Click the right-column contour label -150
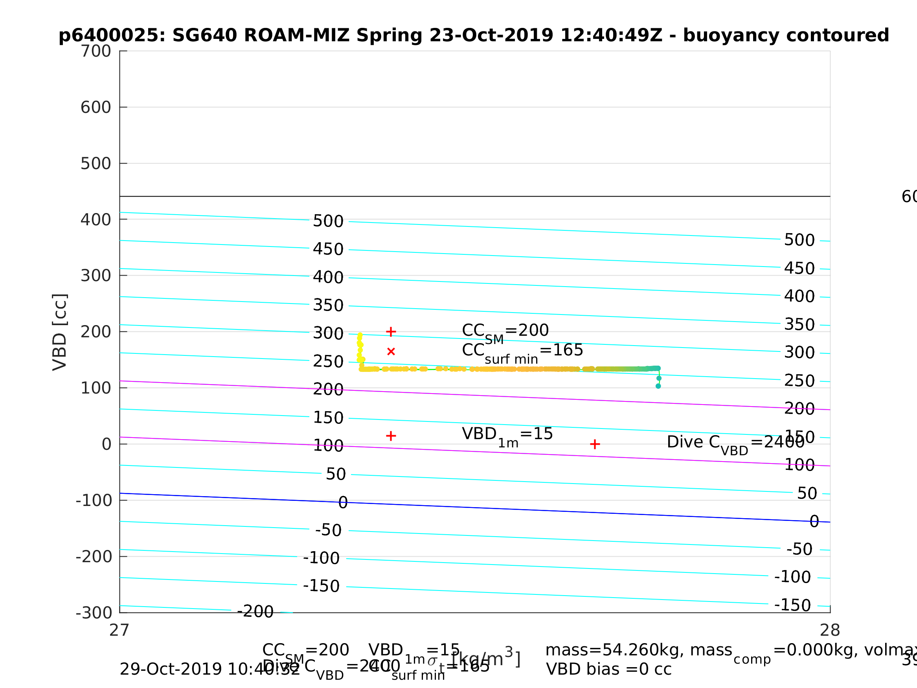The height and width of the screenshot is (688, 917). 793,605
